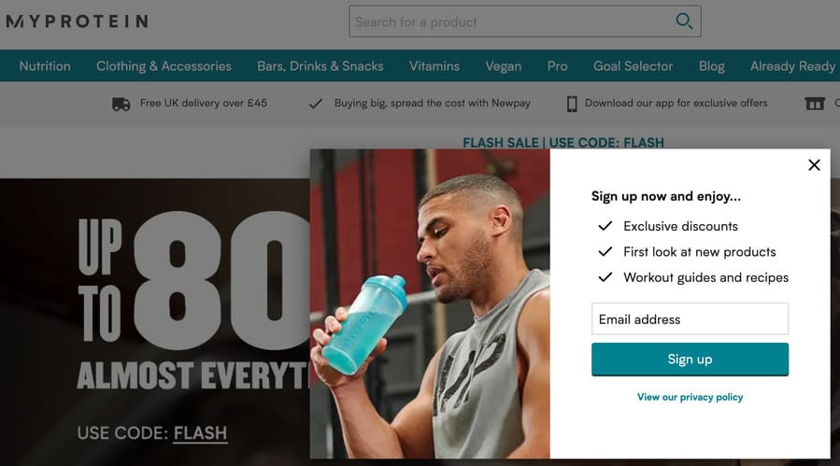The height and width of the screenshot is (466, 840).
Task: Select the Vitamins menu item
Action: [x=434, y=66]
